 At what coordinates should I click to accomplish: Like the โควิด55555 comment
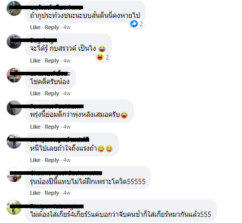point(35,193)
